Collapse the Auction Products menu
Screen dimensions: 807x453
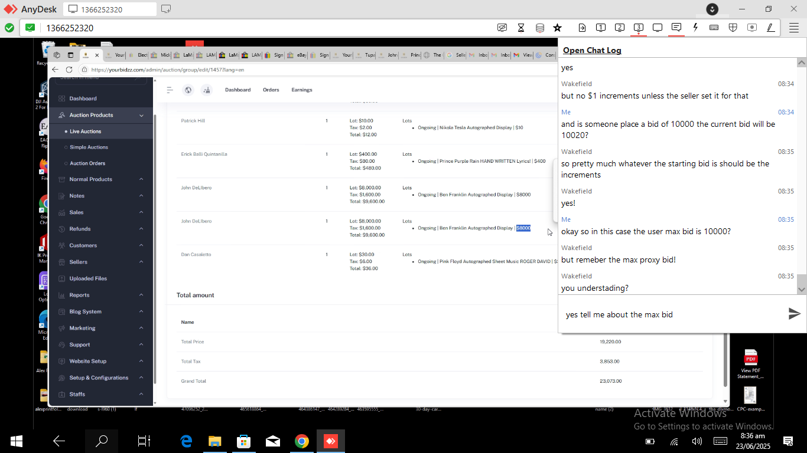pyautogui.click(x=101, y=115)
